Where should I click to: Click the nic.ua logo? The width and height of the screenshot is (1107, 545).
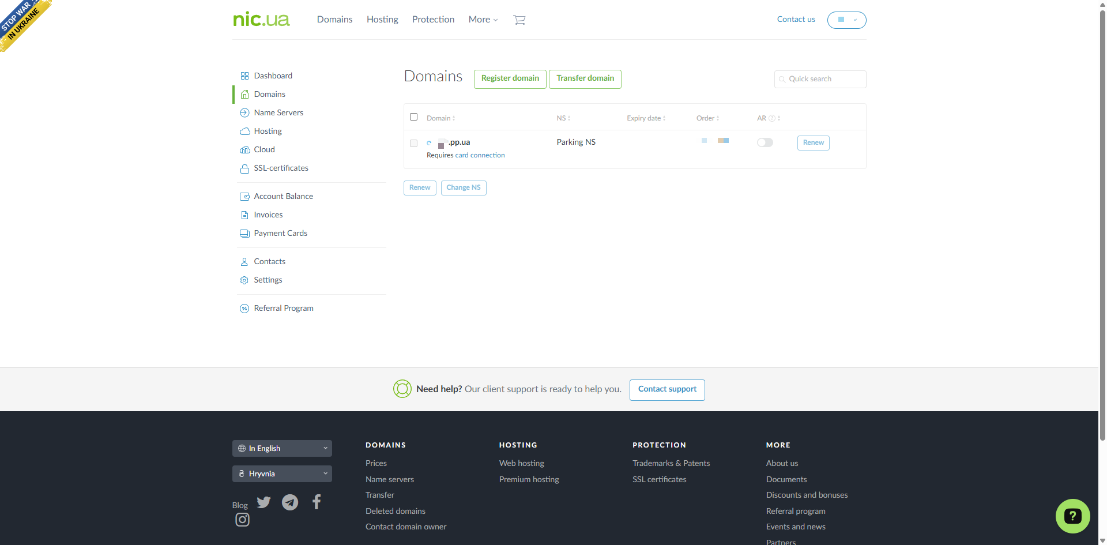click(261, 20)
